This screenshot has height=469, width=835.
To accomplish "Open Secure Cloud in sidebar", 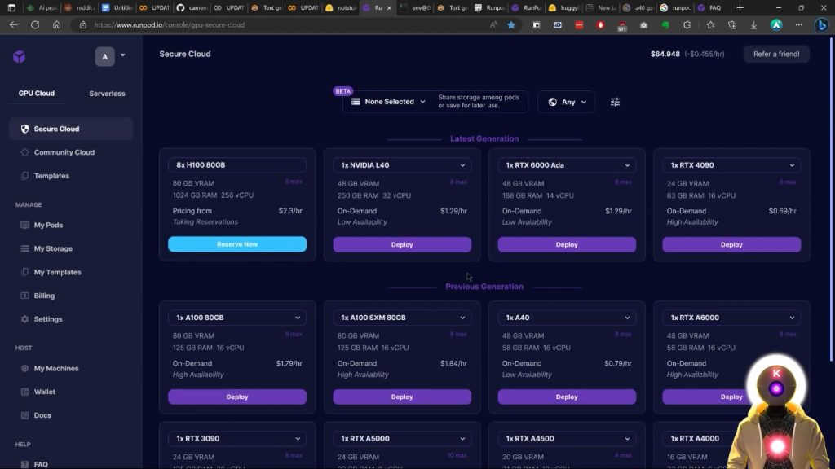I will [71, 129].
